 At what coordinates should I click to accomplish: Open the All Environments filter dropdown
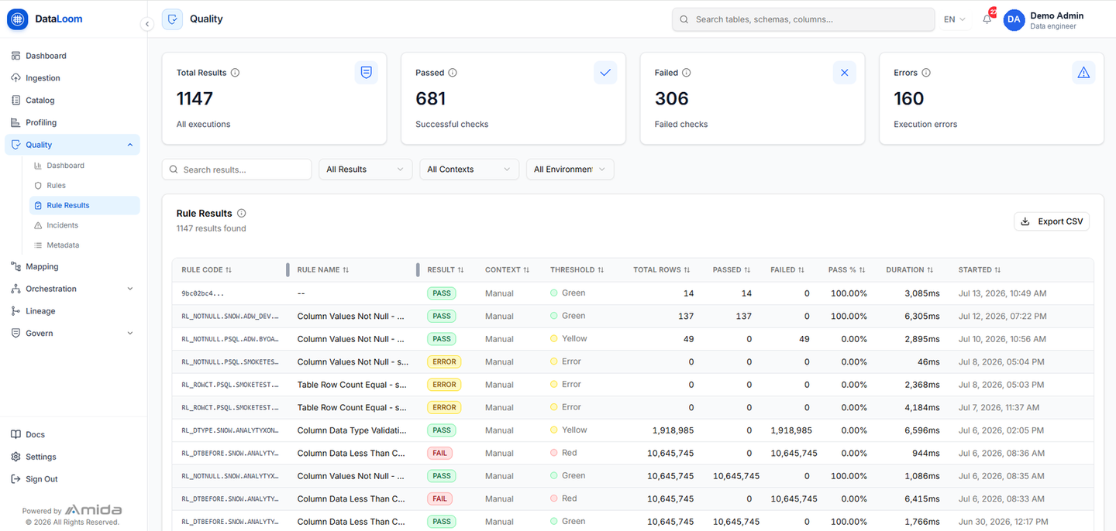point(570,170)
